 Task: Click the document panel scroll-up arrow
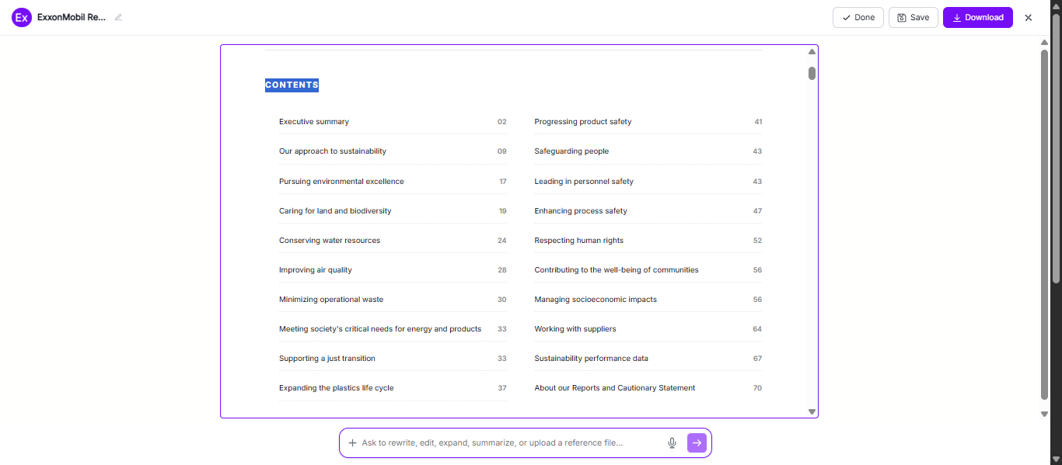point(812,52)
